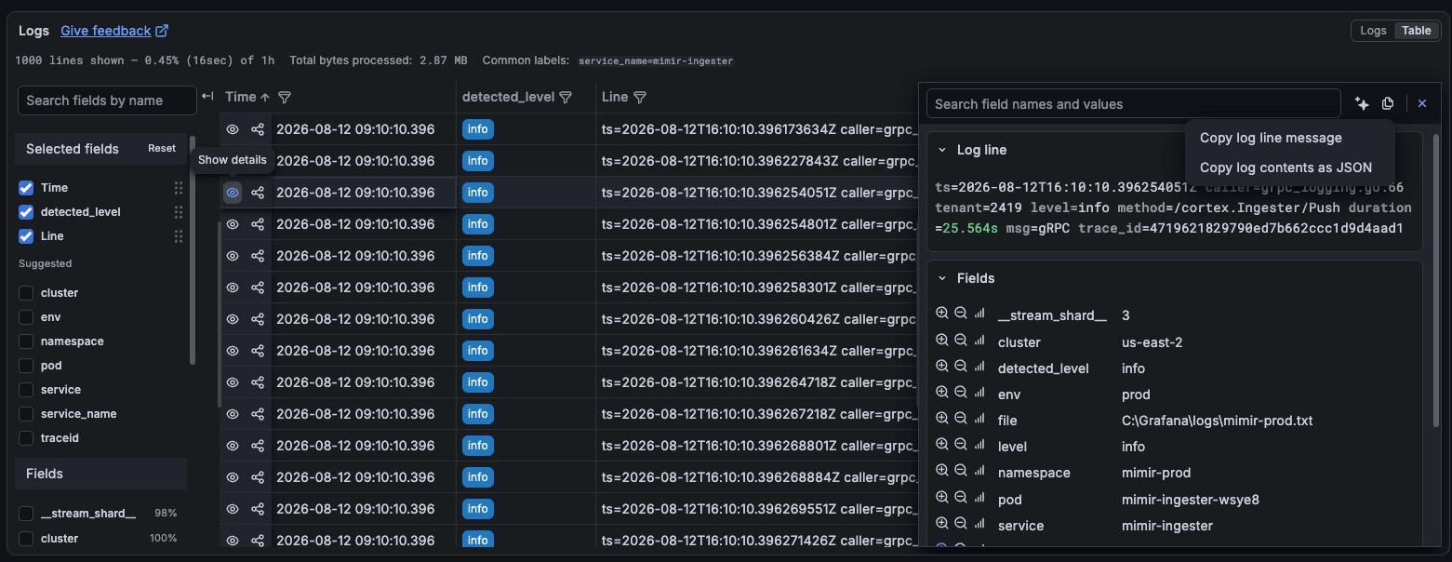Show stats icon for pod field
The image size is (1452, 562).
[x=979, y=499]
